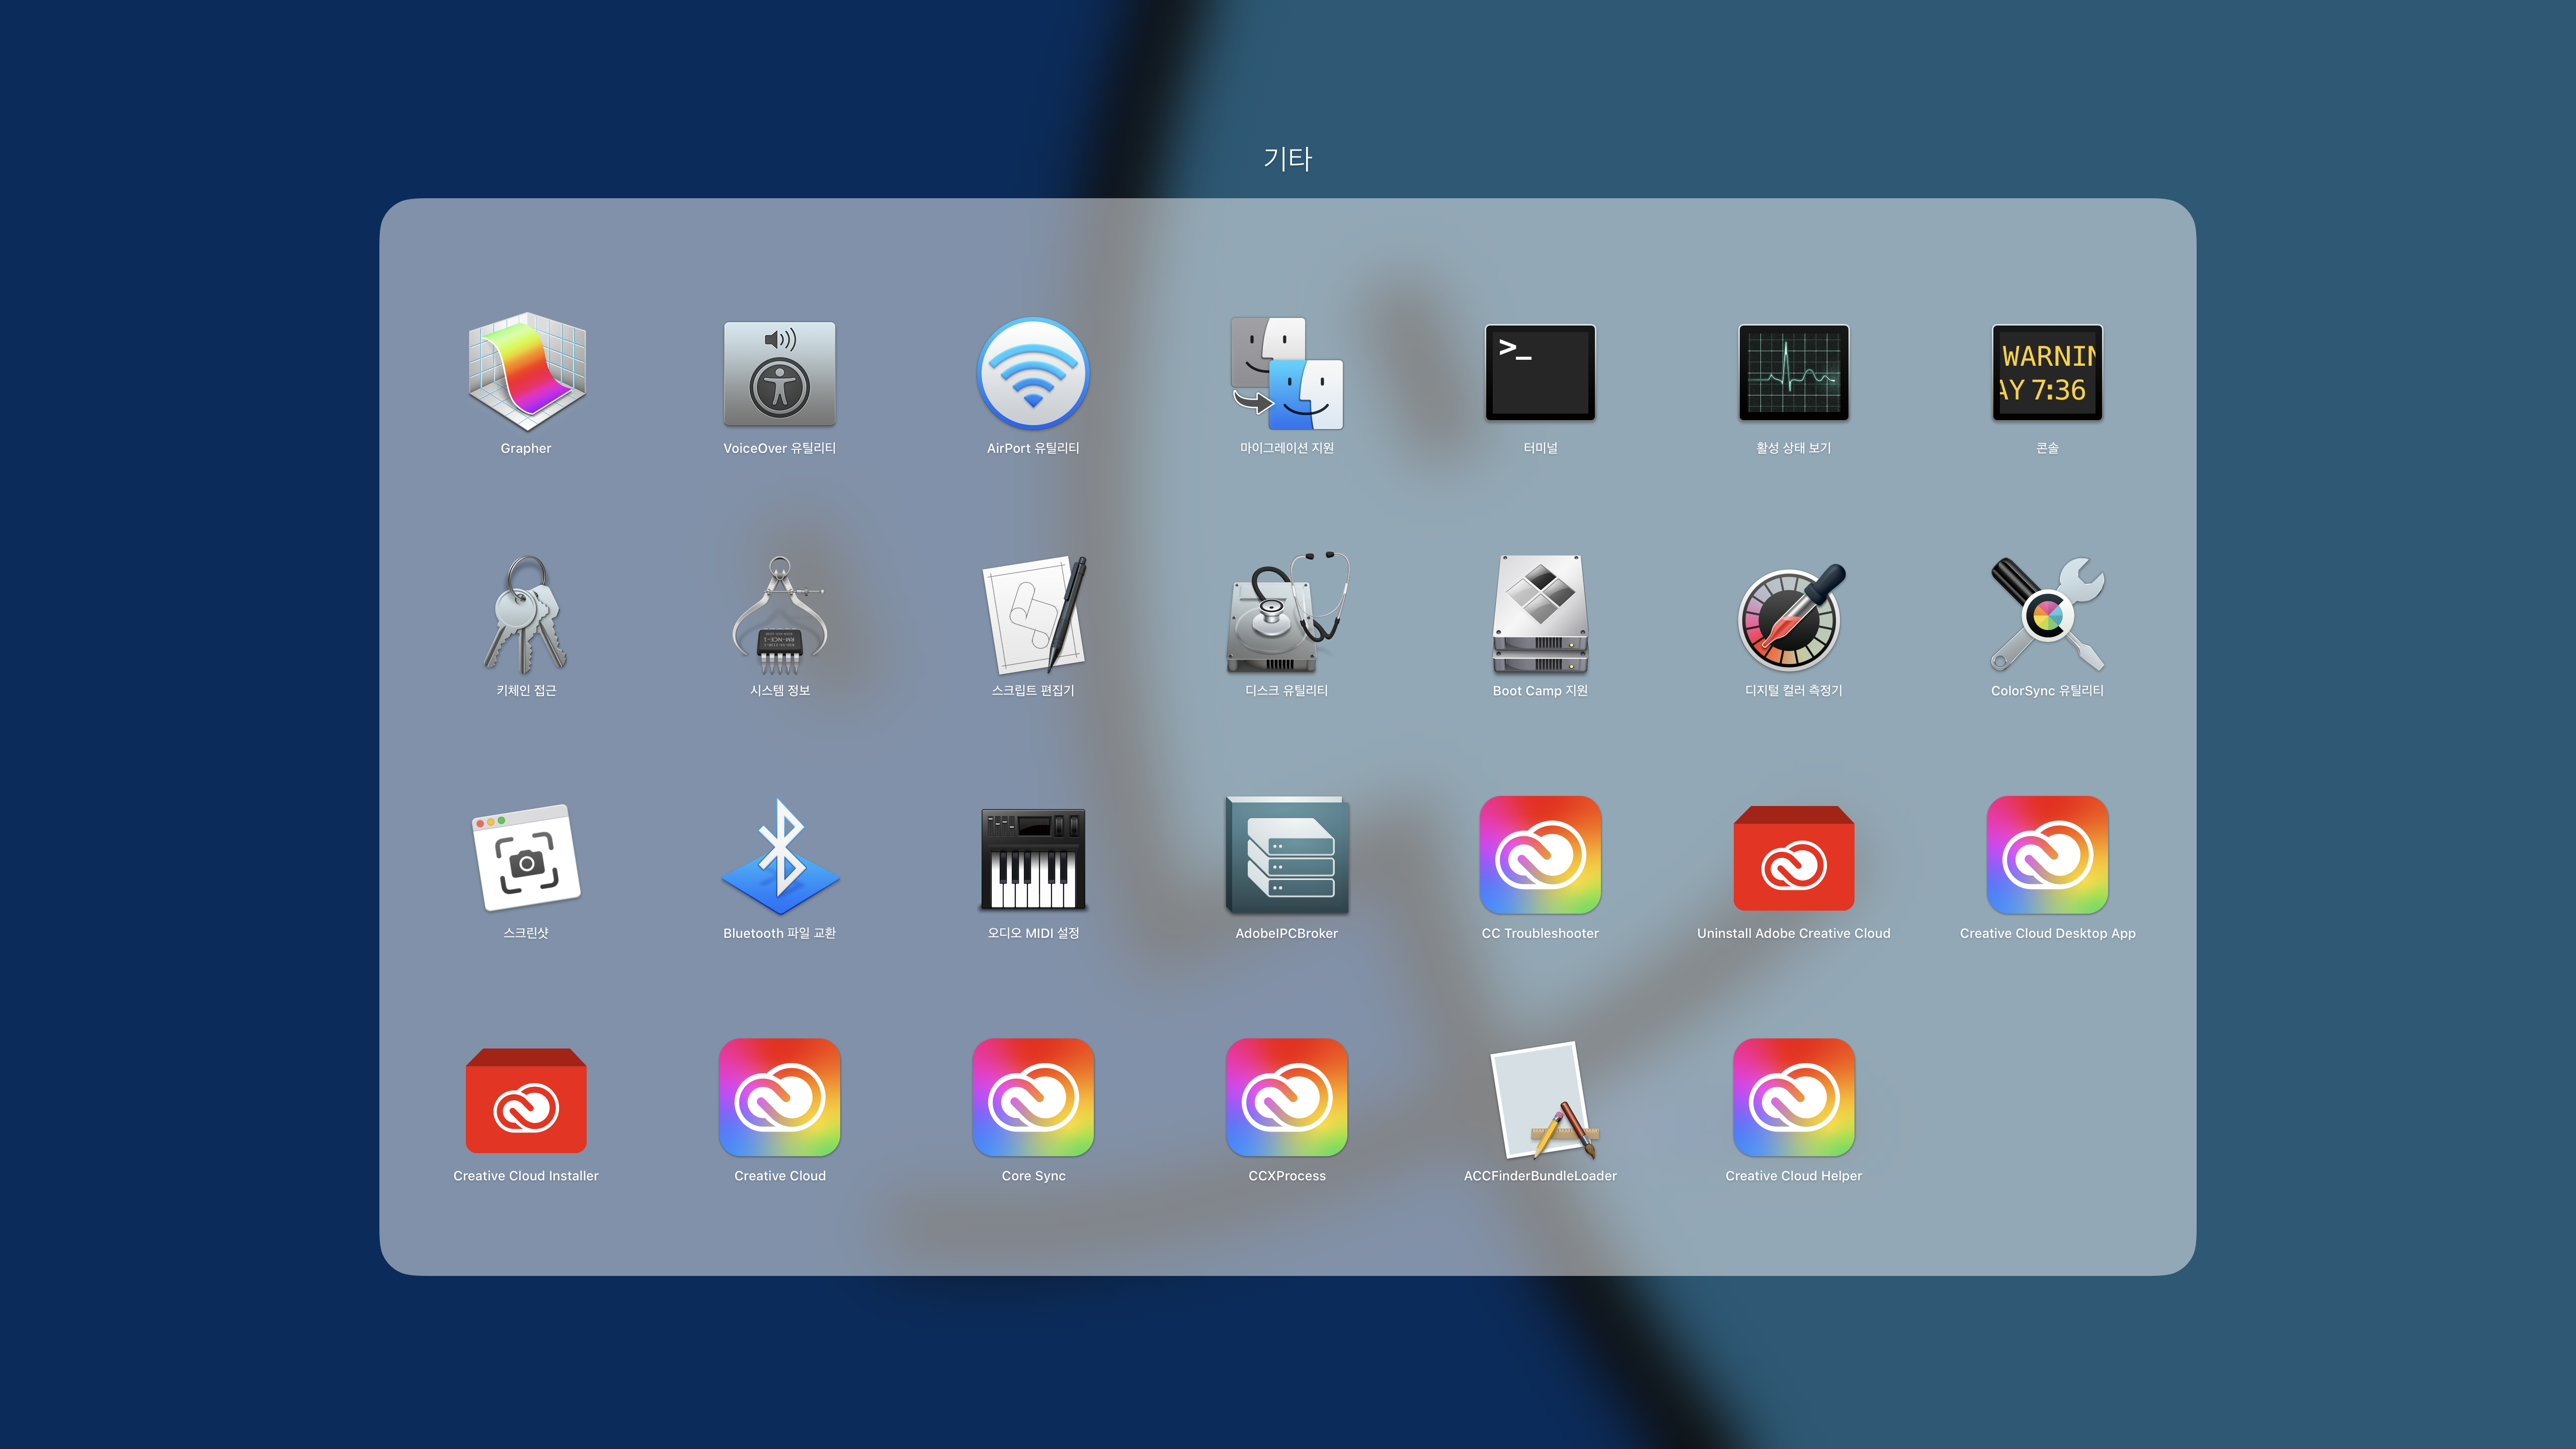Open 오디오 MIDI 설정
Viewport: 2576px width, 1449px height.
coord(1033,857)
